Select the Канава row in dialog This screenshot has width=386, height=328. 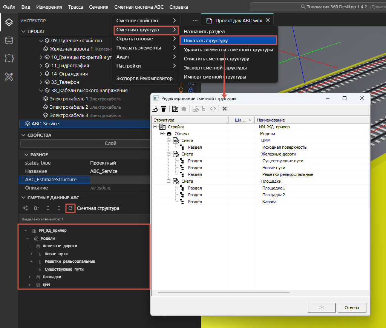pos(261,202)
